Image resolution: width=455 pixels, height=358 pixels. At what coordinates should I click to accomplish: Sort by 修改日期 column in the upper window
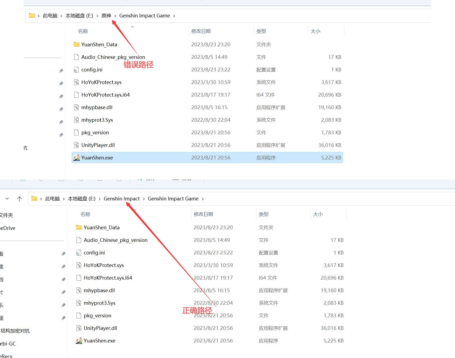point(201,31)
